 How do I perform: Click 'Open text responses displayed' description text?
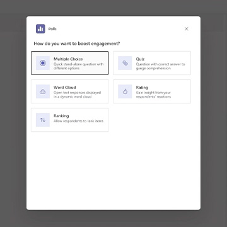click(77, 93)
